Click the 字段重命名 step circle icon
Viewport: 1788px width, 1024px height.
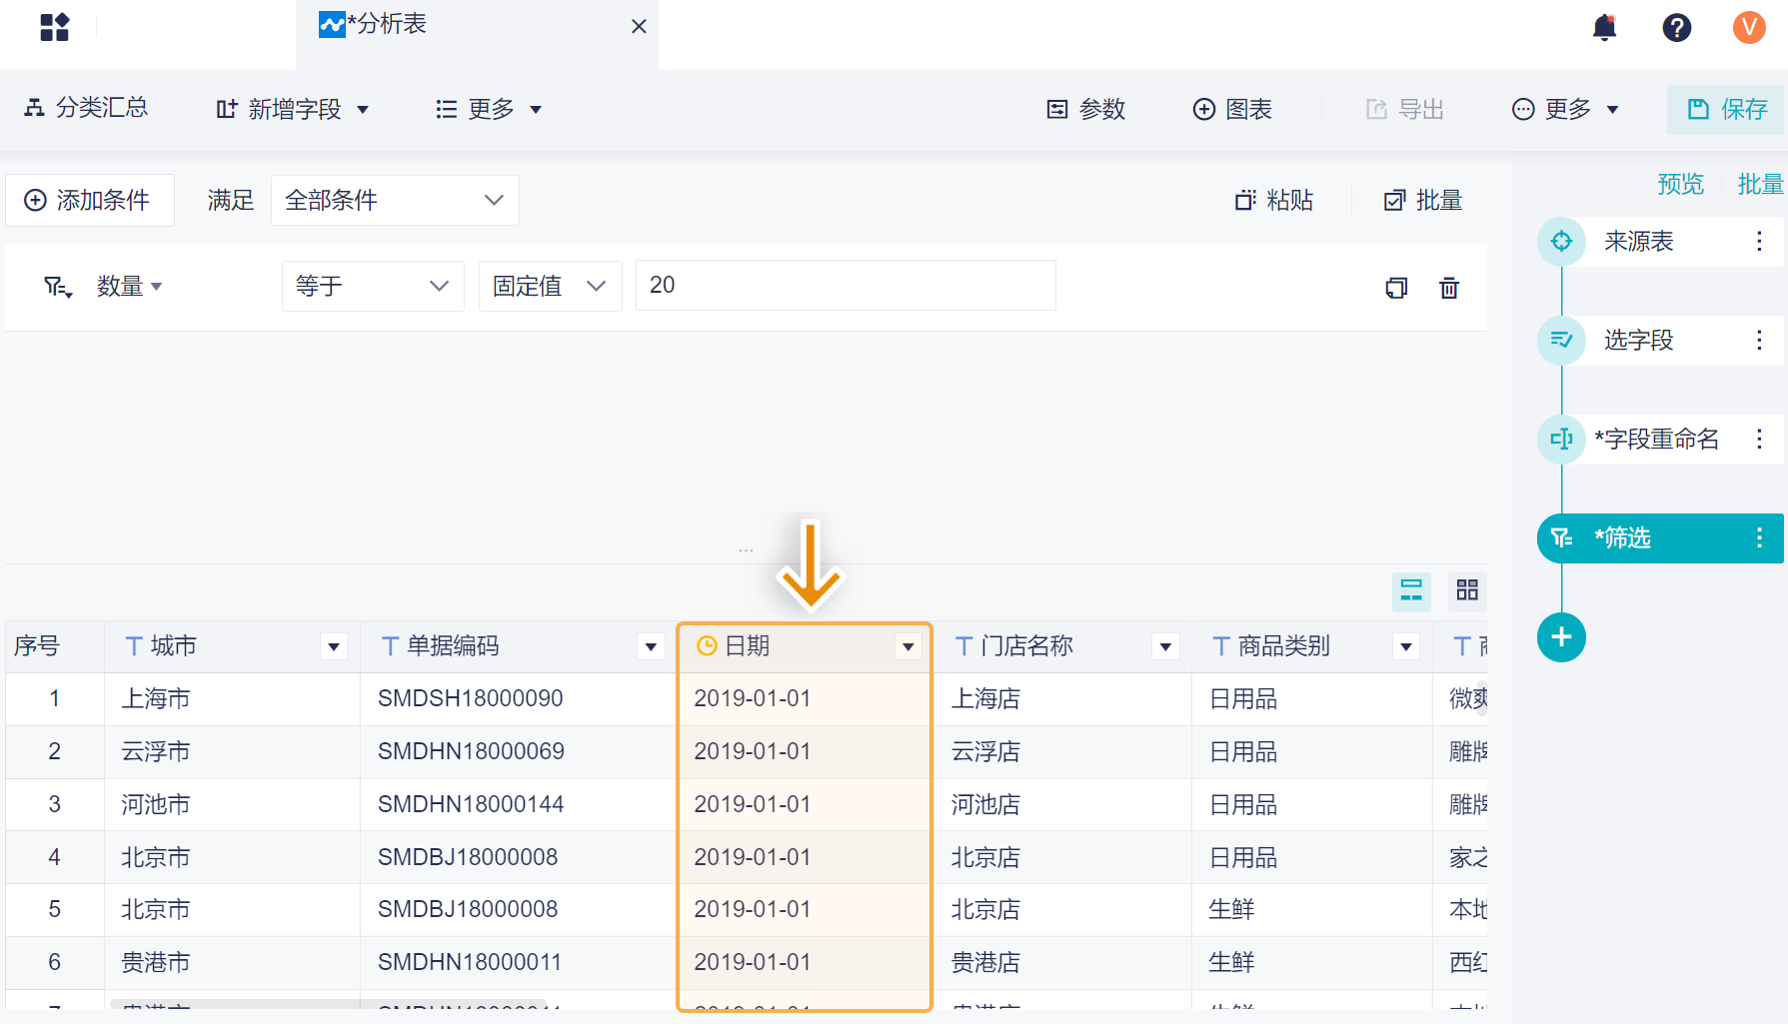1561,440
